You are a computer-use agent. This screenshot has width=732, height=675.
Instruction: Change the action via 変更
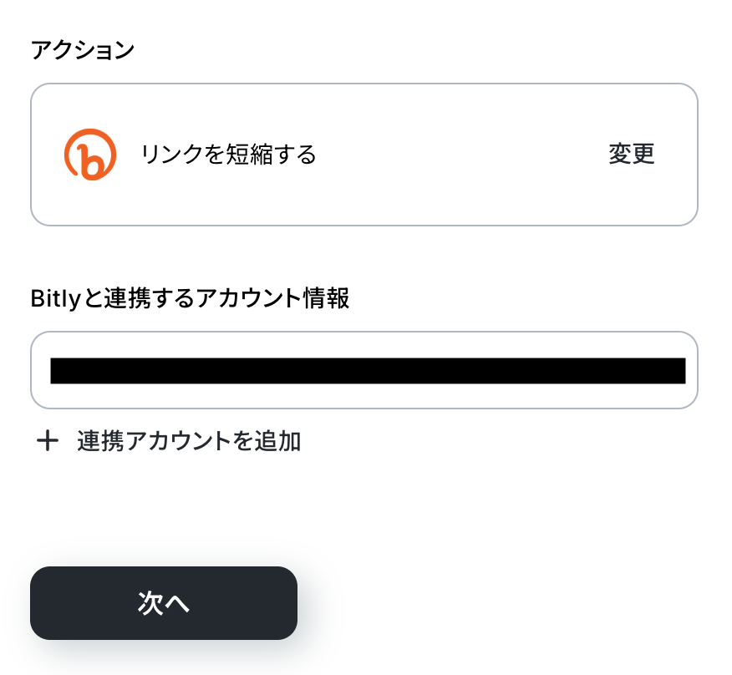631,155
